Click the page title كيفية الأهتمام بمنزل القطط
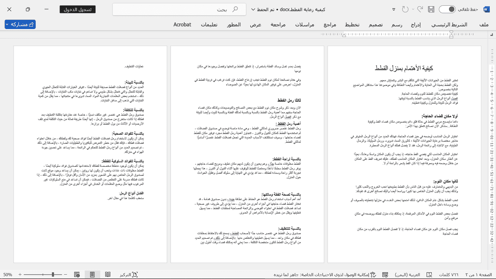This screenshot has width=496, height=279. (404, 68)
